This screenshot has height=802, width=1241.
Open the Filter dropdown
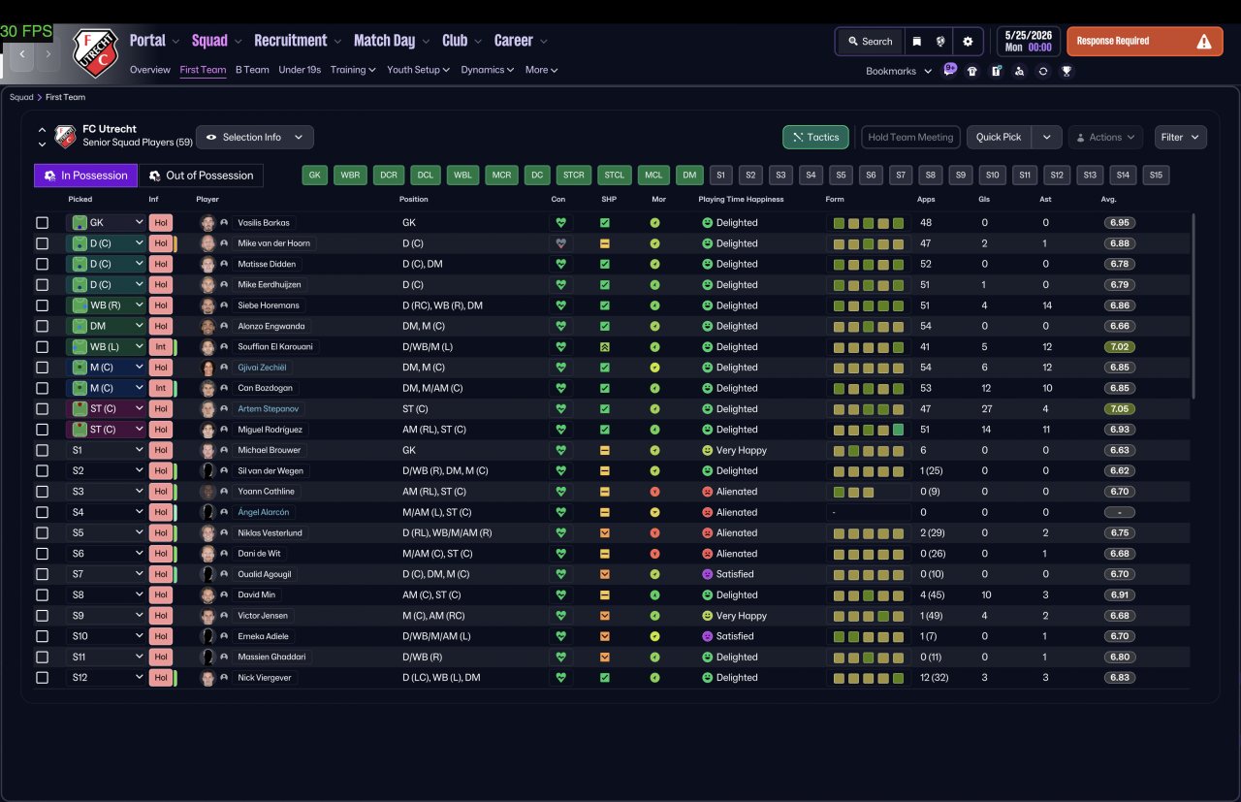pos(1180,137)
